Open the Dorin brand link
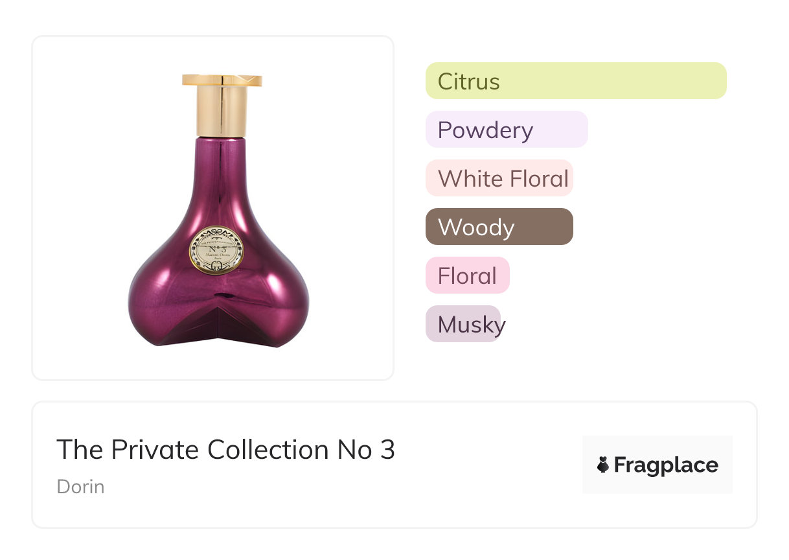This screenshot has height=560, width=789. pos(80,487)
